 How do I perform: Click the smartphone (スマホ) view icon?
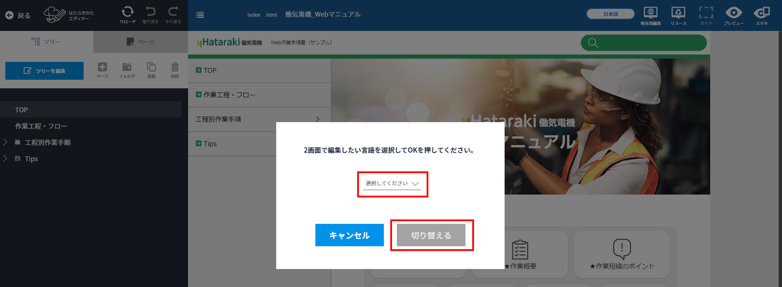761,13
